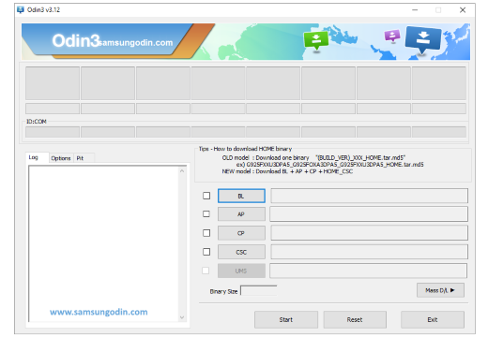
Task: Click log panel scroll up arrow
Action: (182, 171)
